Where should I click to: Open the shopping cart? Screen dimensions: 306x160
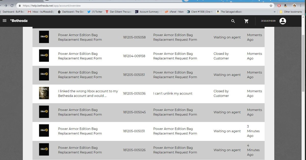coord(246,21)
